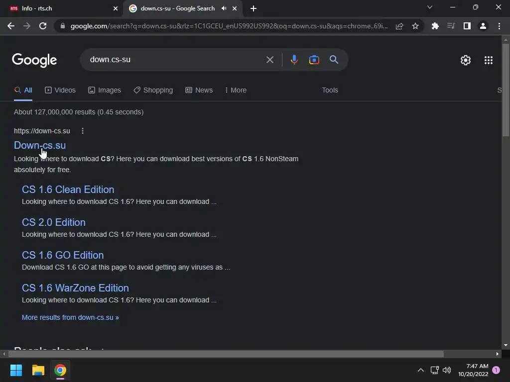Switch to Videos results

click(60, 91)
